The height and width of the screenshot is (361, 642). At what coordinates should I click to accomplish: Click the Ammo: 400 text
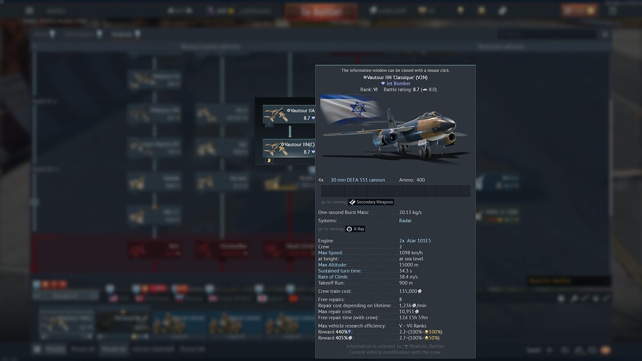point(412,180)
